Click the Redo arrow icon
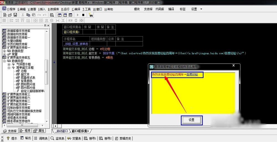277x142 pixels. pos(39,15)
